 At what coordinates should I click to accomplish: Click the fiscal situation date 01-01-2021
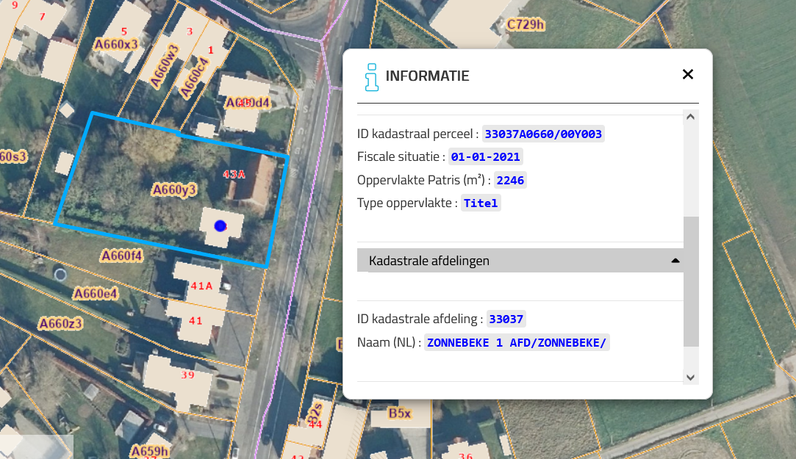(485, 156)
